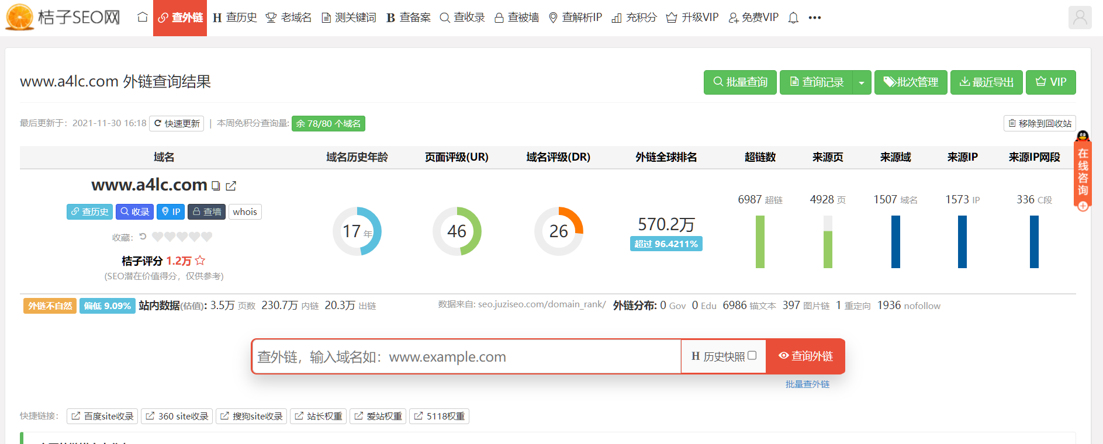Select the third favorite heart
This screenshot has width=1103, height=444.
click(x=182, y=237)
